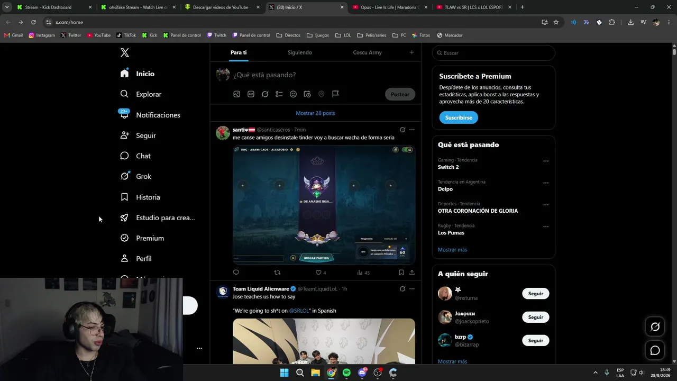Open the Directos bookmarks folder

pyautogui.click(x=288, y=35)
